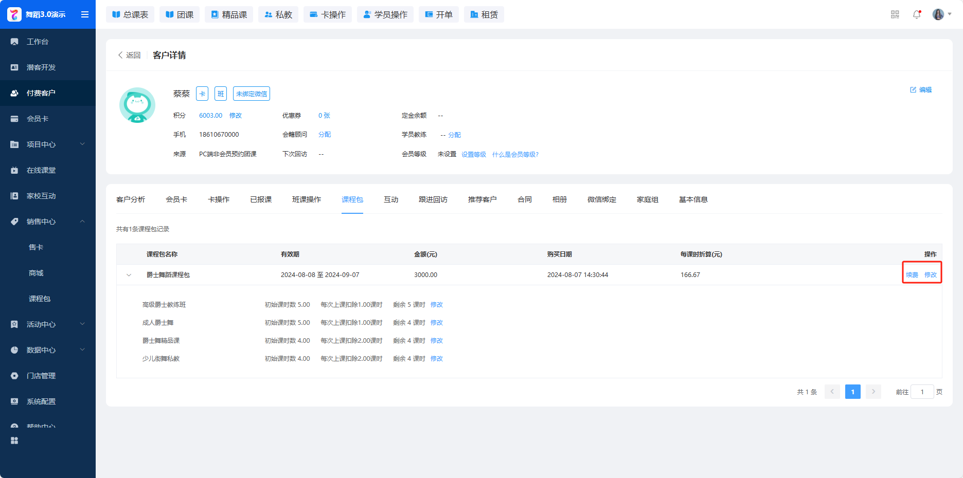This screenshot has width=963, height=478.
Task: Click the 返回 back button
Action: pyautogui.click(x=129, y=55)
